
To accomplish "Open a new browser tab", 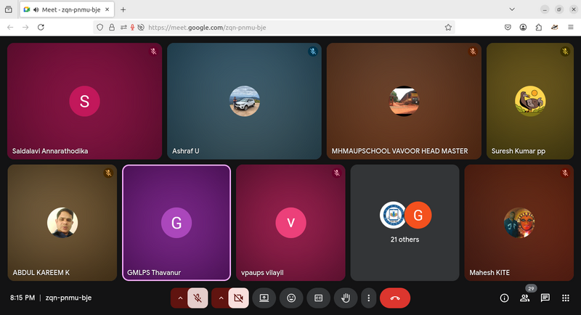I will point(123,9).
